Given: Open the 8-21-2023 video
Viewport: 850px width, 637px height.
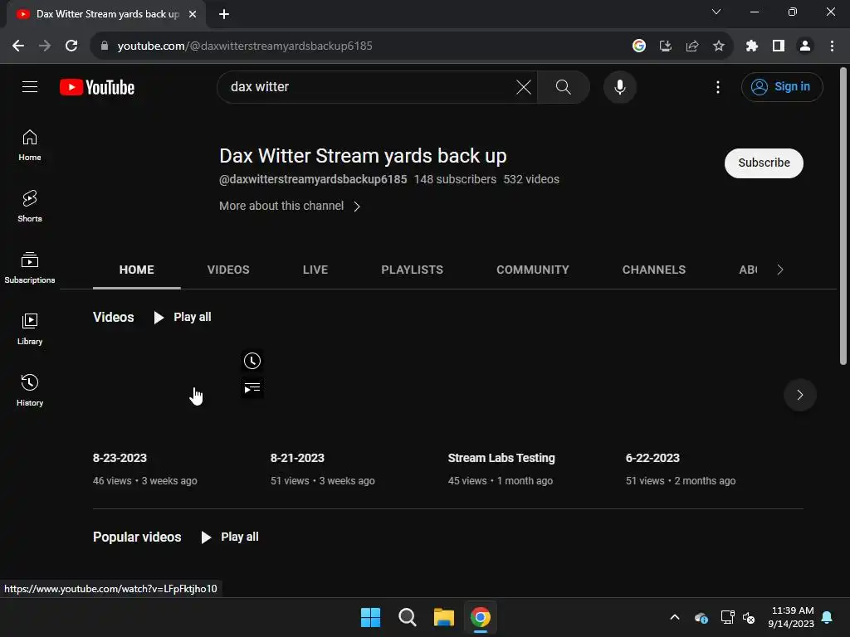Looking at the screenshot, I should [297, 458].
